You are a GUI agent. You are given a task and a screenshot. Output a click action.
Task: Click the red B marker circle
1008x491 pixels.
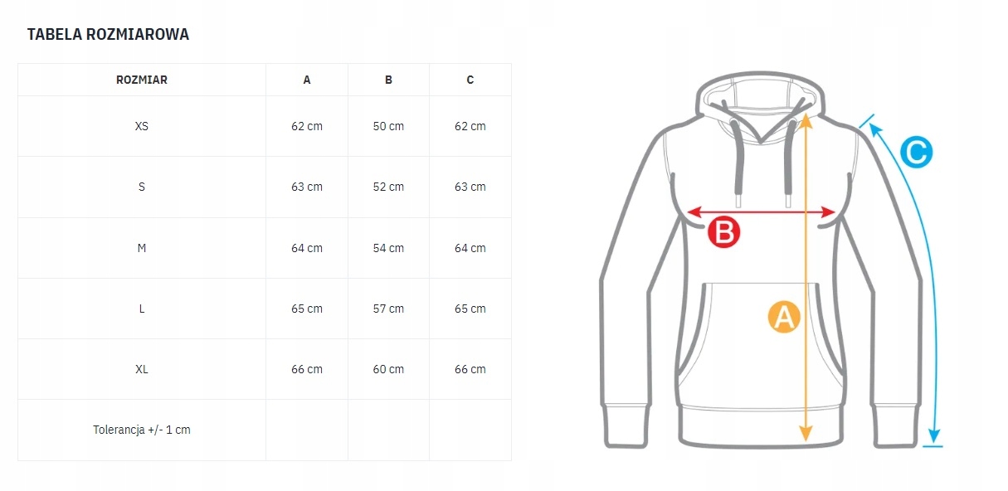723,233
